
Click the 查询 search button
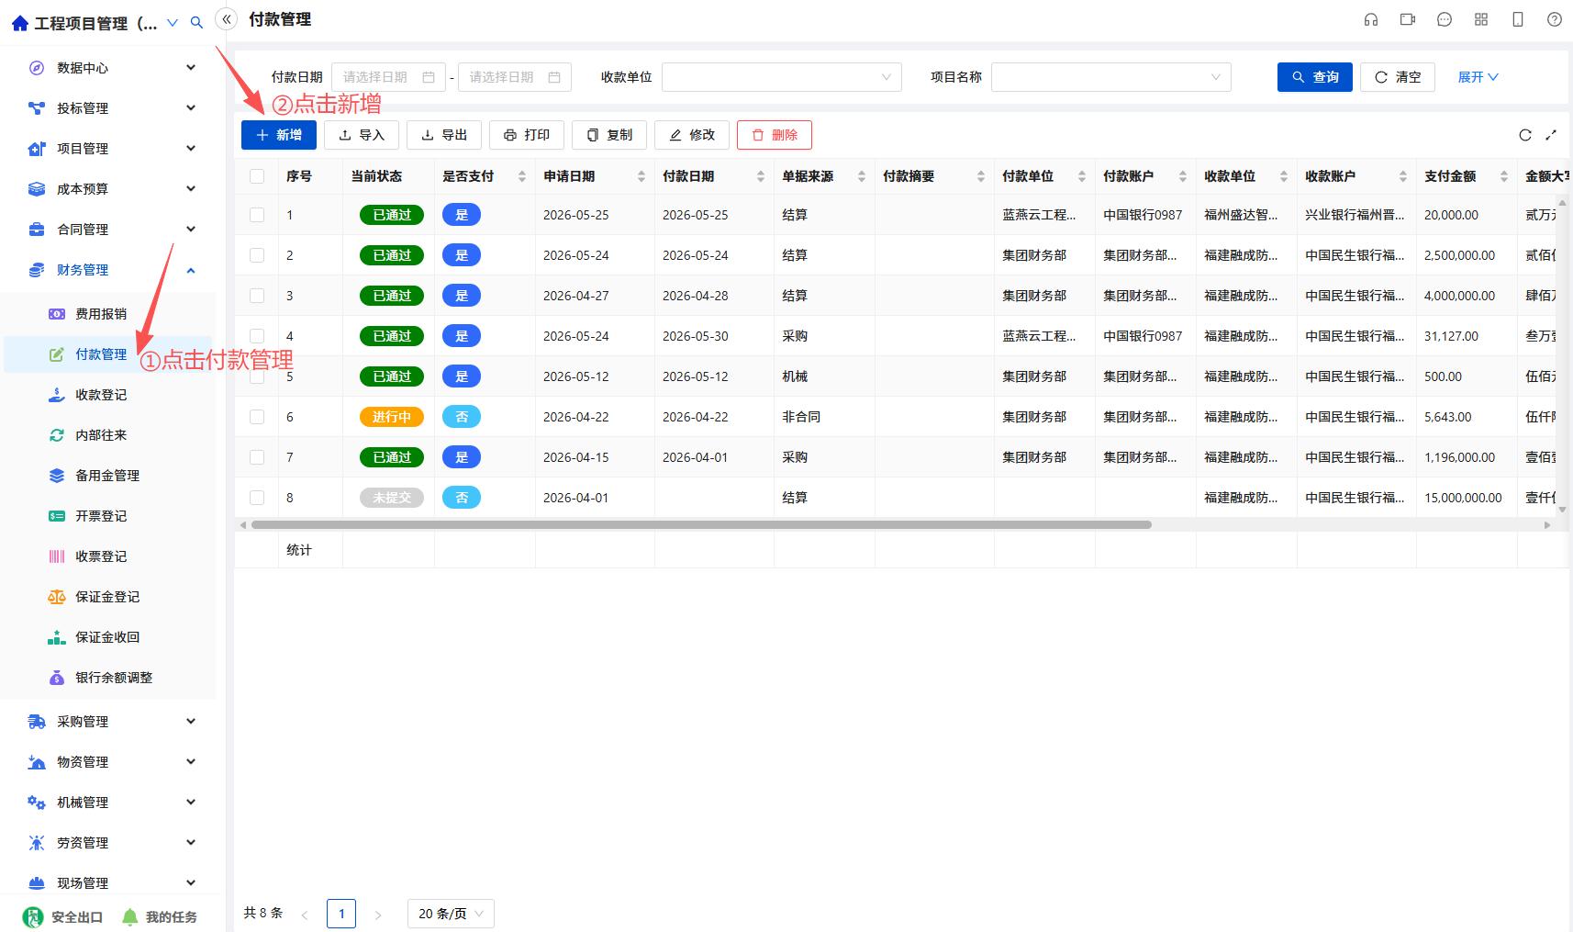tap(1315, 77)
